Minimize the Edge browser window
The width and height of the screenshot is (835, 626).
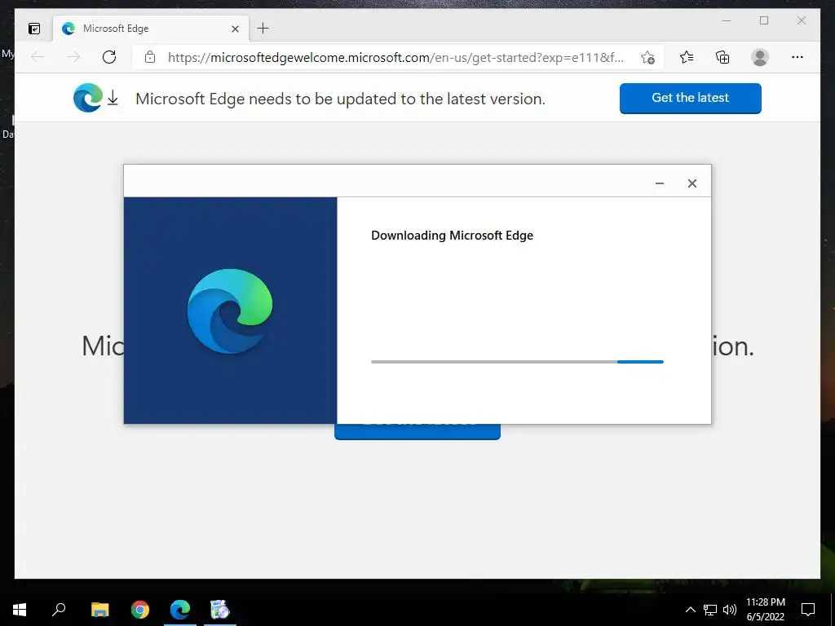(x=727, y=20)
